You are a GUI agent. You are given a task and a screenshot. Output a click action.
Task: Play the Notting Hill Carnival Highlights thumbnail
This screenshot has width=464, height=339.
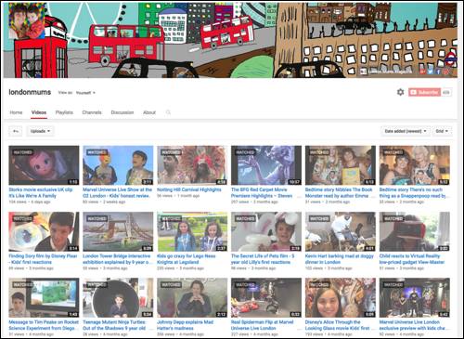192,165
